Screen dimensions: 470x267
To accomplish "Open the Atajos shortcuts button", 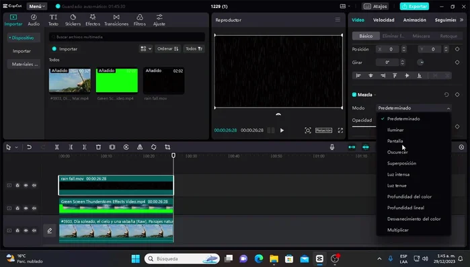I will coord(375,6).
